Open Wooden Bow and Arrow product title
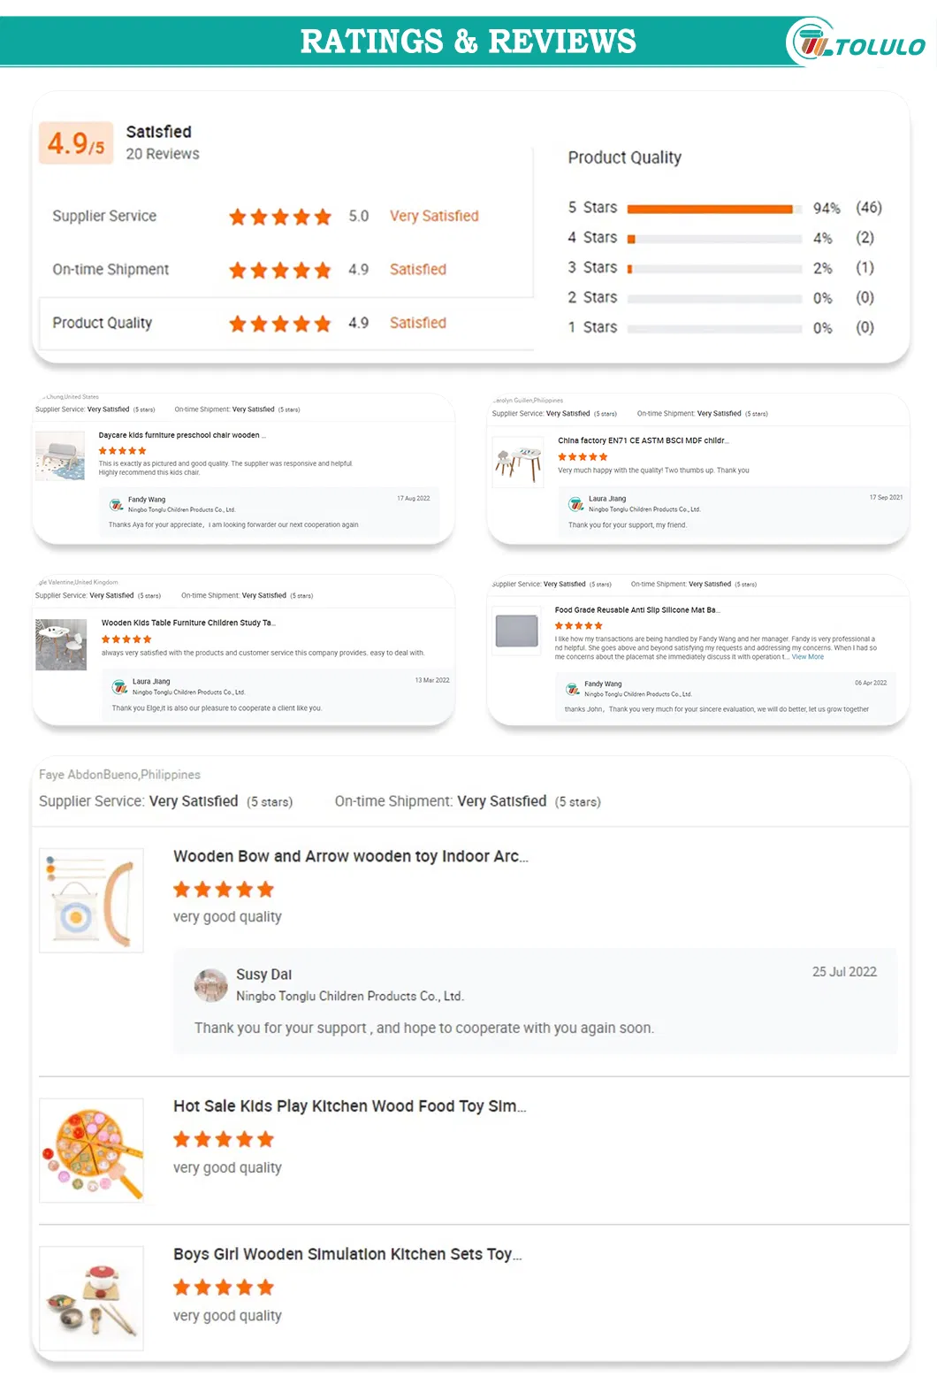 pos(350,856)
